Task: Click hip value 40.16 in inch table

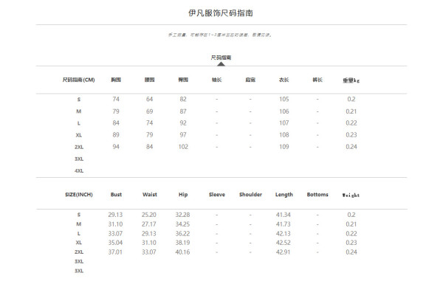Action: 182,252
